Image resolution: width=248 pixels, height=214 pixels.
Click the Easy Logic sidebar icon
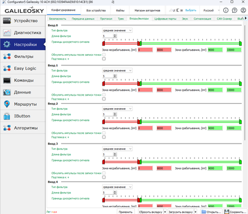(7, 68)
